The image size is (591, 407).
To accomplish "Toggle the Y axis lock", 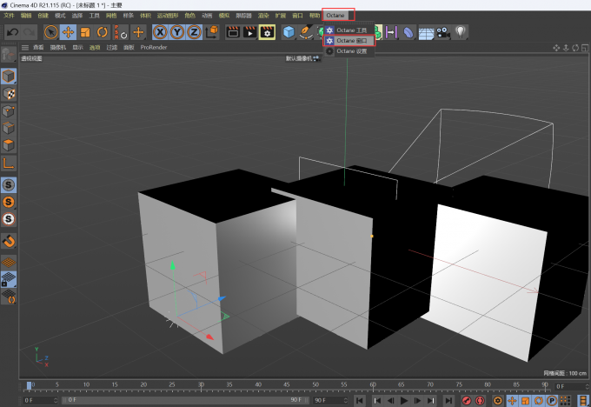I will click(x=177, y=32).
